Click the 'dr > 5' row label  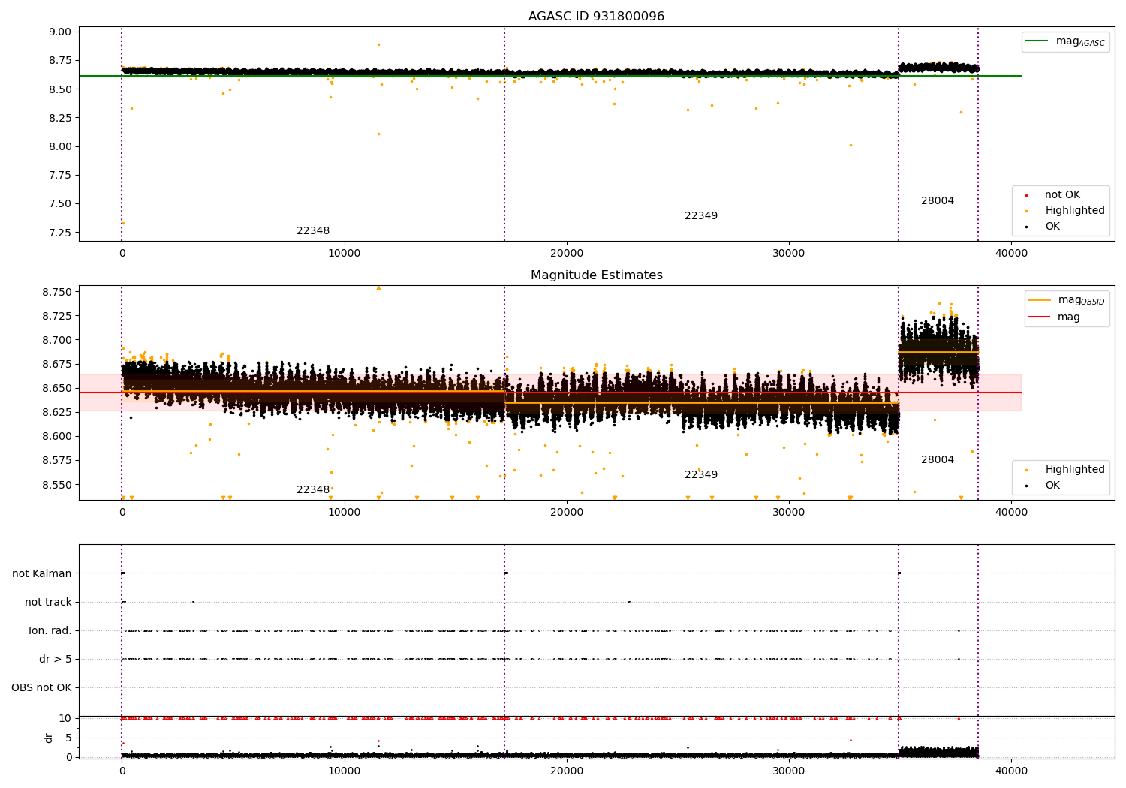click(56, 660)
